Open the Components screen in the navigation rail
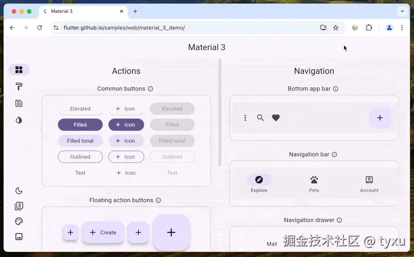The image size is (414, 257). click(x=19, y=70)
